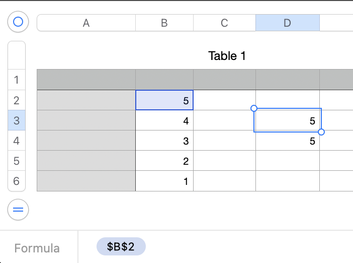Select highlighted row 3 header

[17, 120]
